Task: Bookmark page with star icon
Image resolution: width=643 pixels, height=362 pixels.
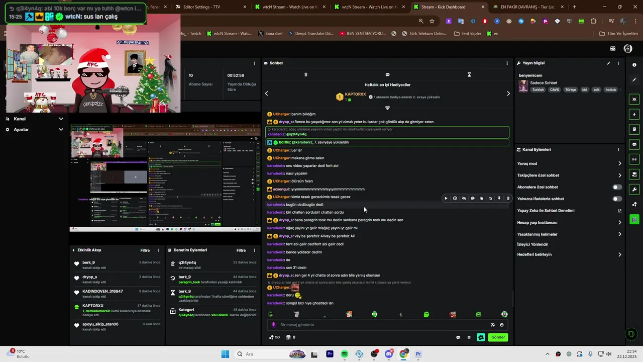Action: coord(432,21)
